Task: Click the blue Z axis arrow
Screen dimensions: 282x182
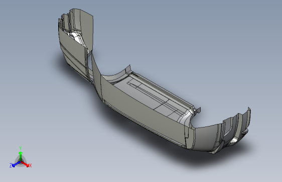Action: [x=17, y=164]
